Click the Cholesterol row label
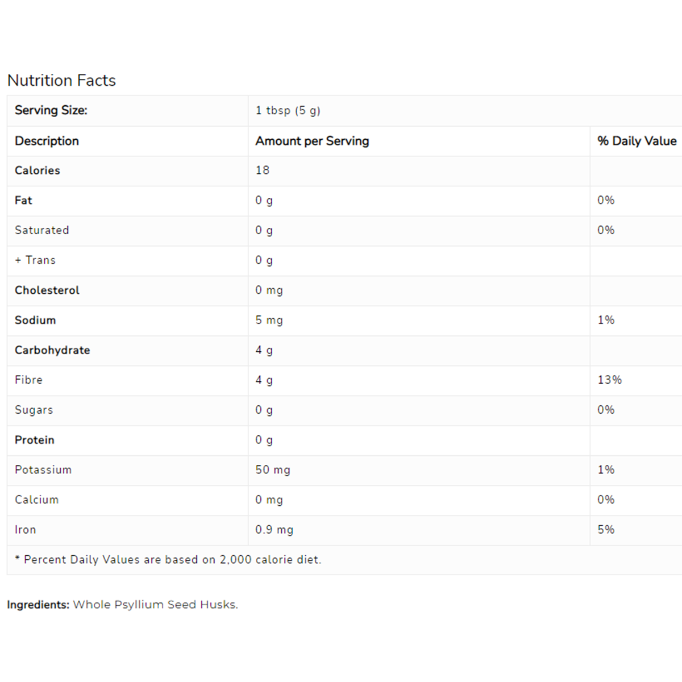682x682 pixels. pyautogui.click(x=47, y=290)
